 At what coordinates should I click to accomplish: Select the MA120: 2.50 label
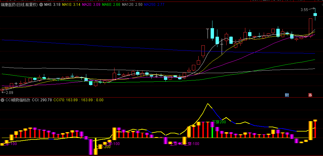132,4
